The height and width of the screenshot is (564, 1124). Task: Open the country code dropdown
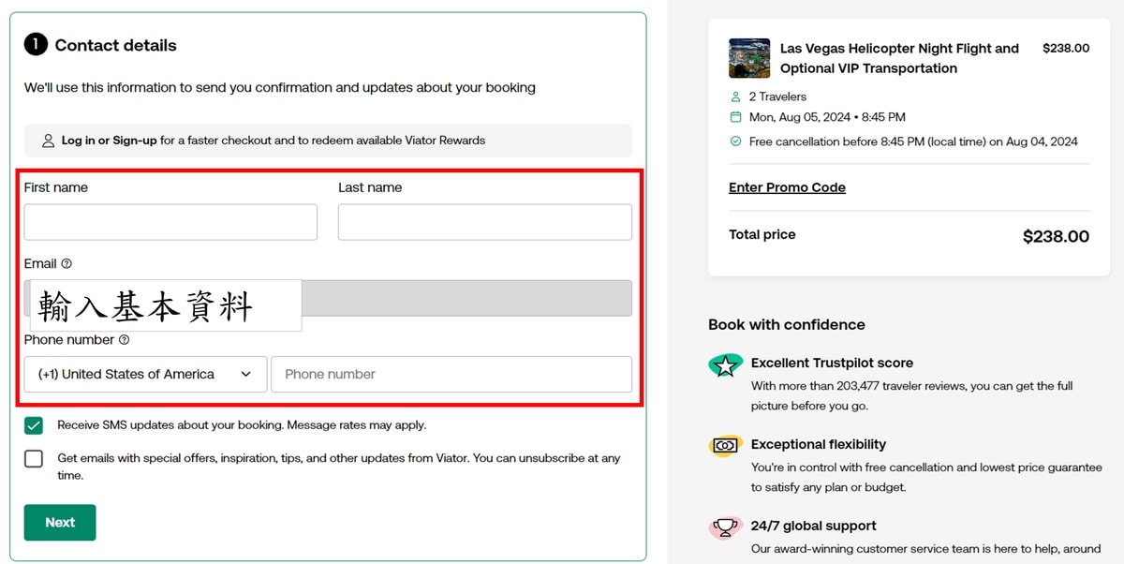click(145, 374)
